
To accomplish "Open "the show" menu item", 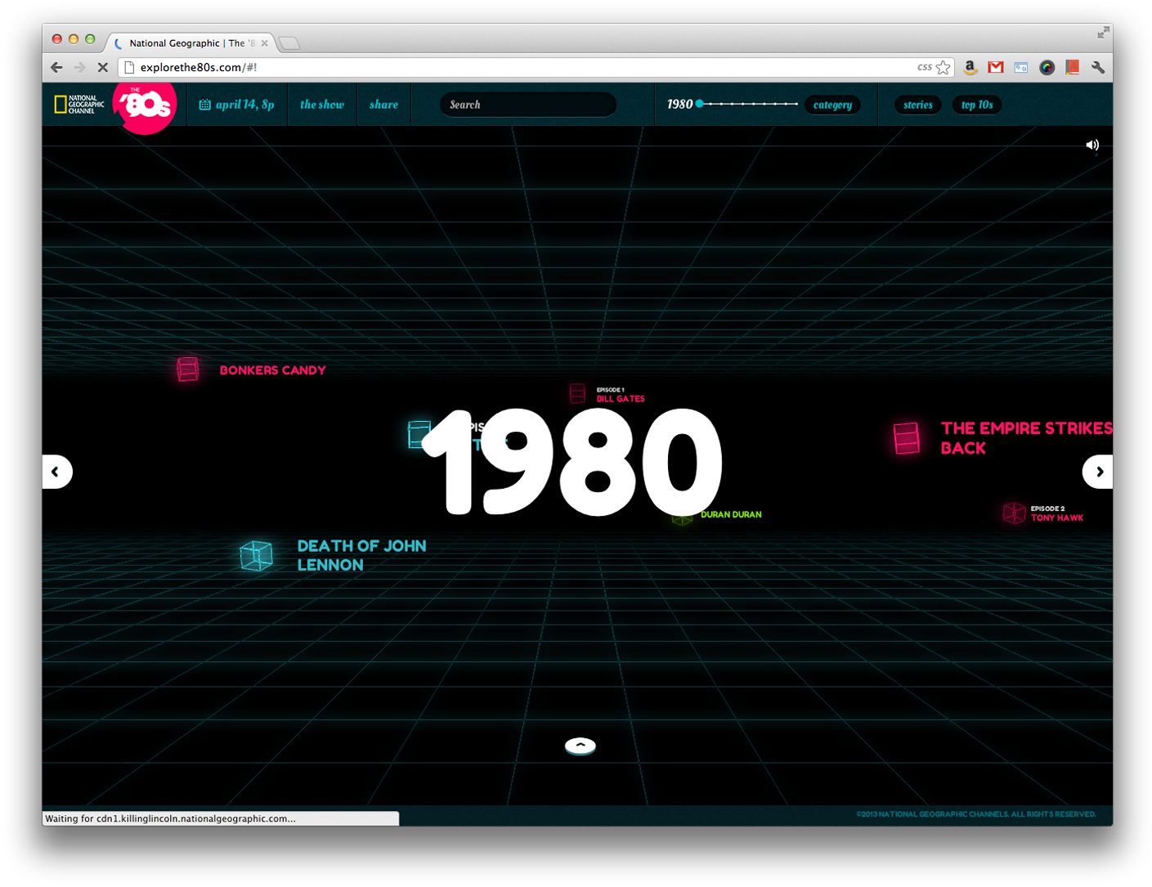I will 322,105.
